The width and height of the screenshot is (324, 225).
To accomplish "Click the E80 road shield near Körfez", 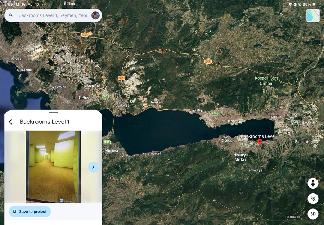I will pyautogui.click(x=215, y=113).
